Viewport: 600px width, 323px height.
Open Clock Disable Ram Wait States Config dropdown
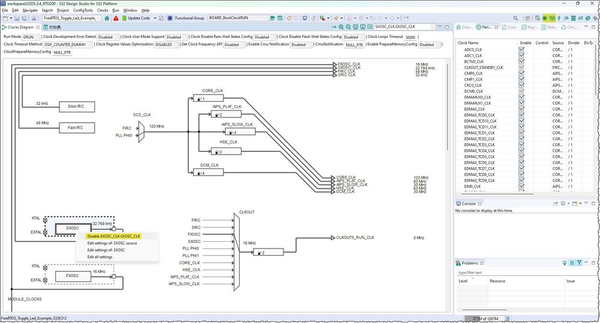[x=265, y=37]
